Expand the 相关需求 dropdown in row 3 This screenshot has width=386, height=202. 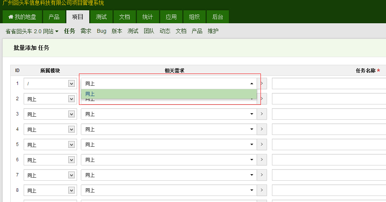[169, 114]
